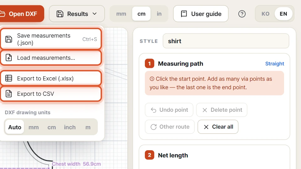Click the file upload icon beside Load measurements
This screenshot has width=301, height=169.
9,58
